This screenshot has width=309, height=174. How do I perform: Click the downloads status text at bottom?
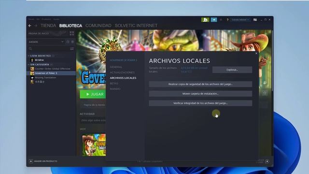(150, 161)
